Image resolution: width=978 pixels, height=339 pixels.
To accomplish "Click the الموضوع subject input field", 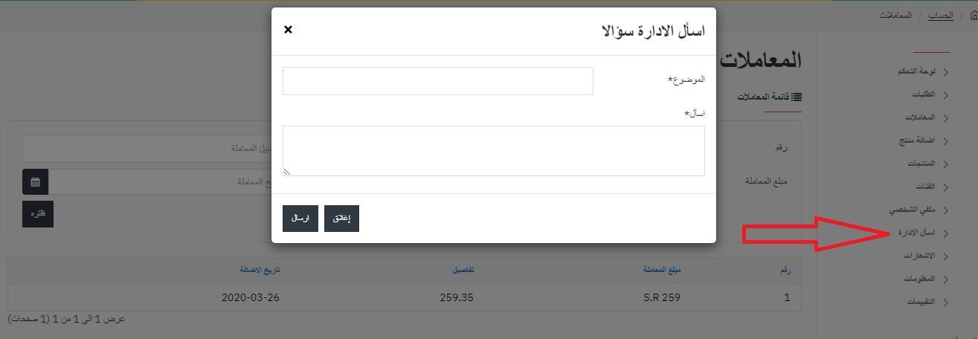I will 438,81.
